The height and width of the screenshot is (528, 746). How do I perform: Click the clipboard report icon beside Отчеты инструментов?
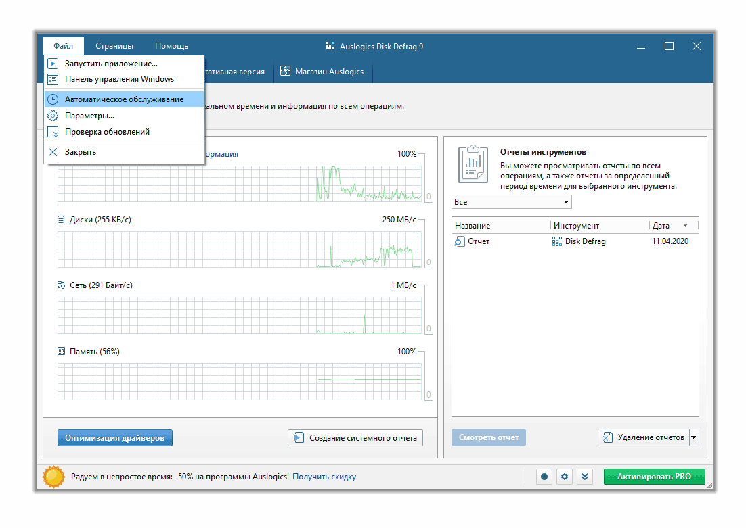[473, 164]
